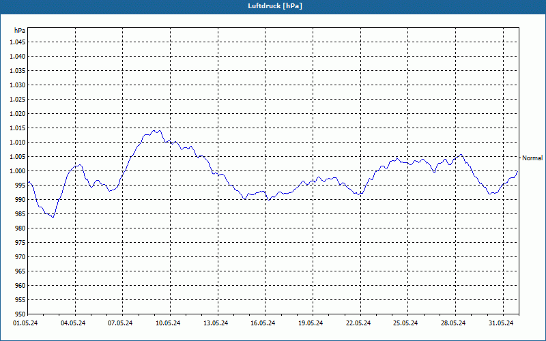Select the y-axis value 1.015
Viewport: 546px width, 341px height.
18,128
